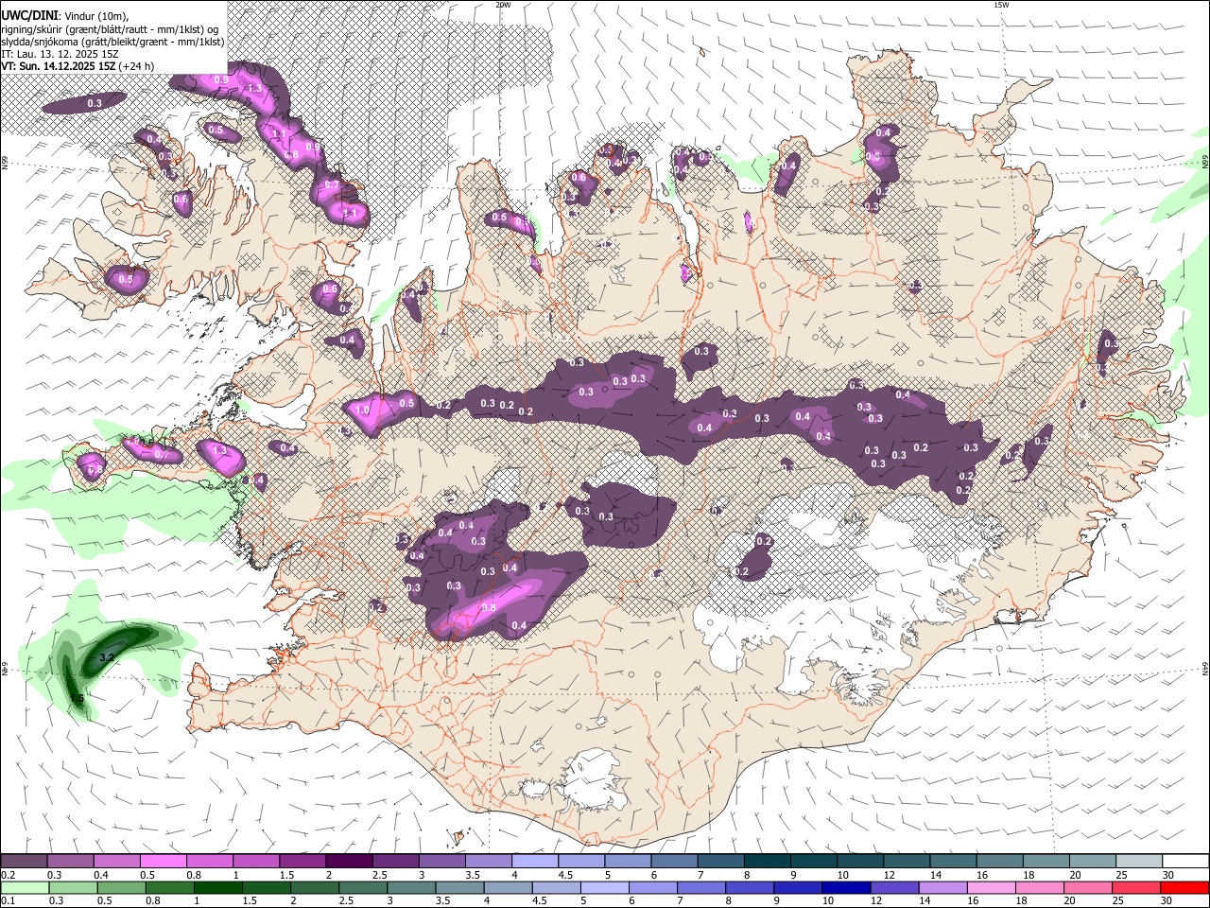Select the navy 10–12 rain legend swatch

point(847,888)
